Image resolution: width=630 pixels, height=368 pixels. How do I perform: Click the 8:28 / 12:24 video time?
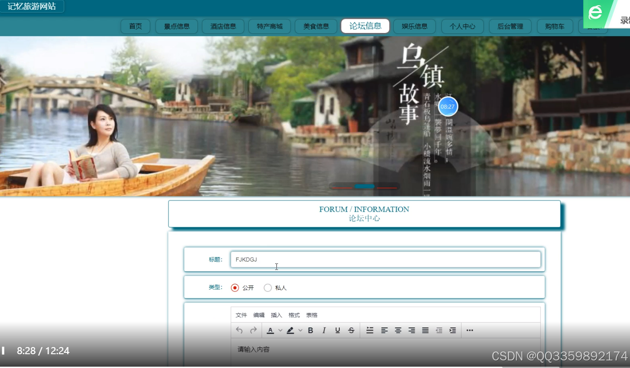point(43,351)
